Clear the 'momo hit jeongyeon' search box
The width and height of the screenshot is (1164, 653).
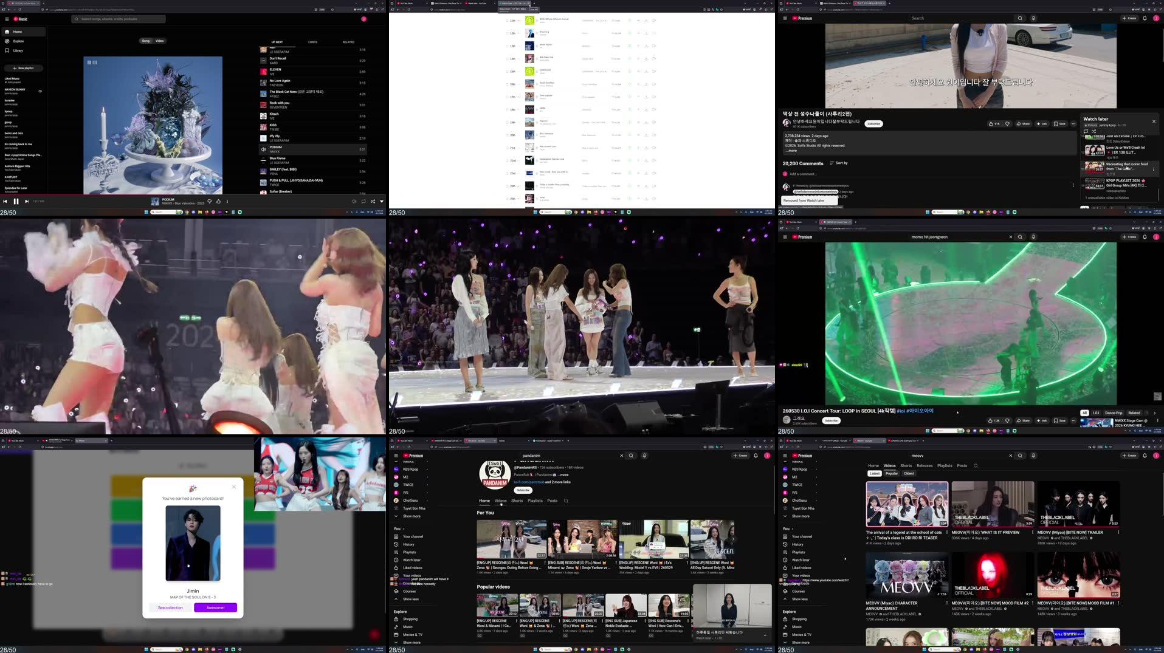pyautogui.click(x=1011, y=237)
